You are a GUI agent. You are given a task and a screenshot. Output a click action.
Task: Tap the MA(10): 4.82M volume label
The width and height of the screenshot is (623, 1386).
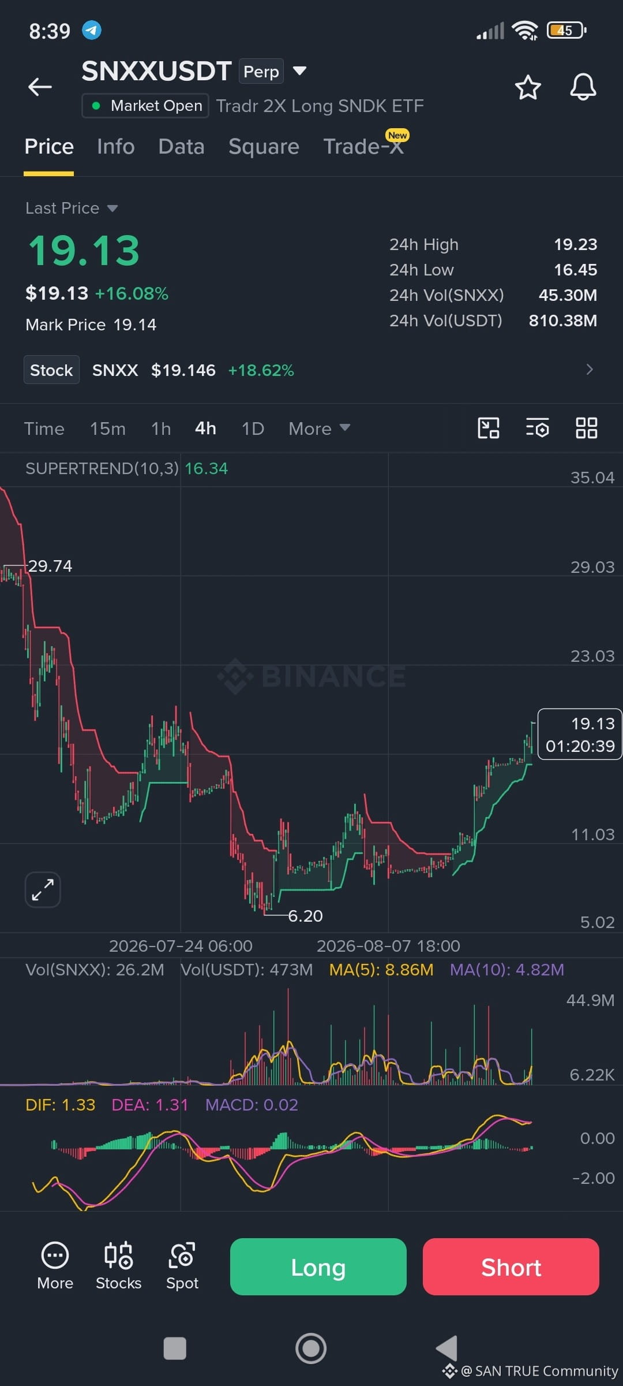coord(507,970)
